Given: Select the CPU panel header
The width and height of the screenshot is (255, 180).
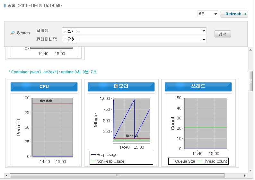Looking at the screenshot, I should point(44,87).
